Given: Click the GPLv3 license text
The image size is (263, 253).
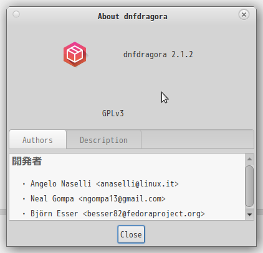Looking at the screenshot, I should (113, 113).
